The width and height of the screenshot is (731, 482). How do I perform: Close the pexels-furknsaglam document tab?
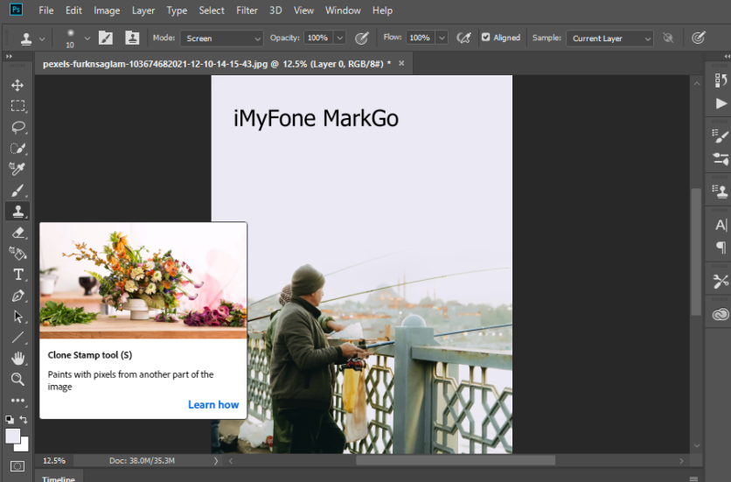point(401,64)
